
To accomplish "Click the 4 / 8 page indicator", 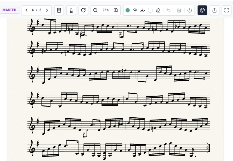I will click(x=37, y=10).
